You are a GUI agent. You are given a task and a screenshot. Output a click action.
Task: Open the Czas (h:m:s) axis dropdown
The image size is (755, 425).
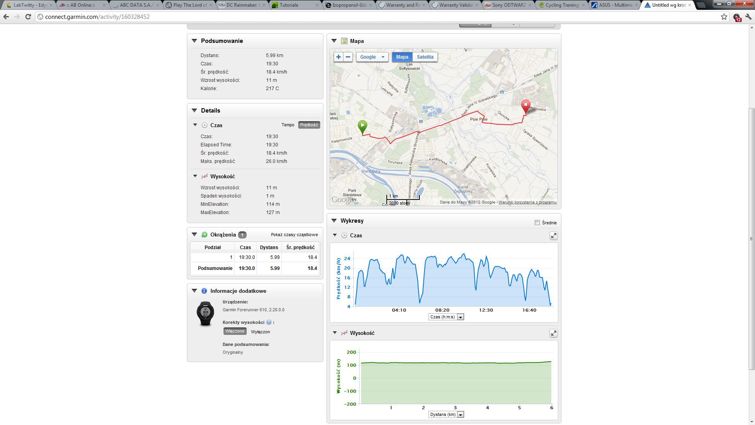coord(446,317)
